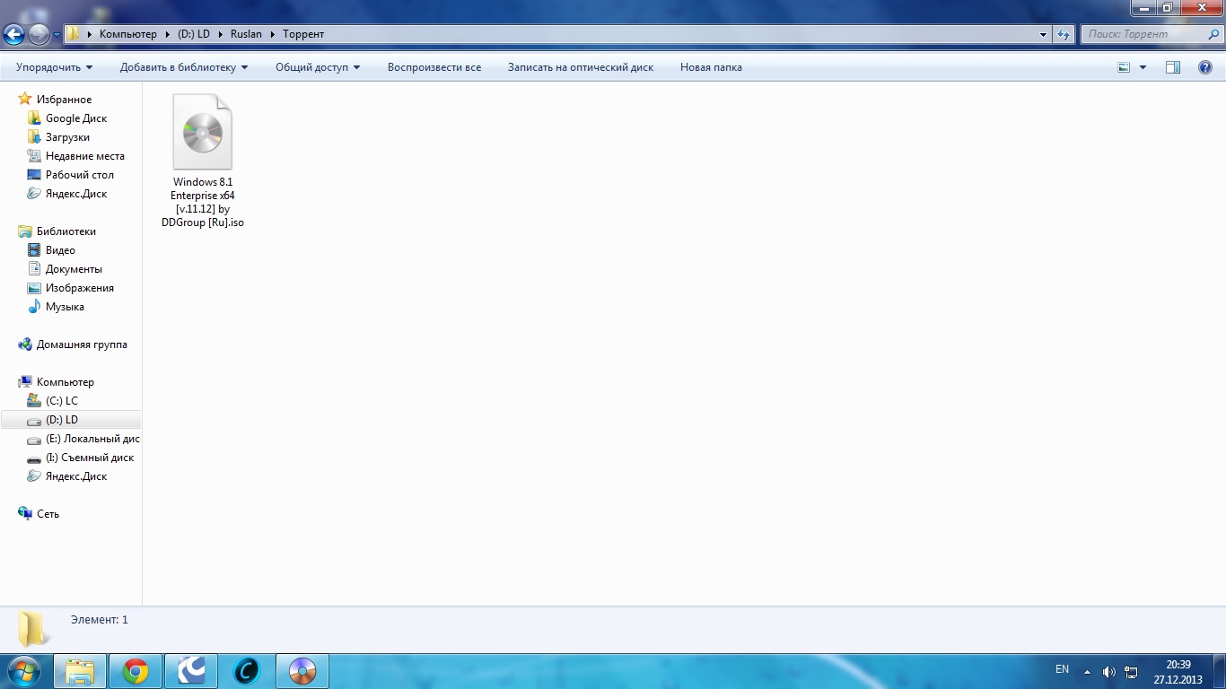Image resolution: width=1226 pixels, height=689 pixels.
Task: Click the (D:) LD breadcrumb segment
Action: click(x=193, y=34)
